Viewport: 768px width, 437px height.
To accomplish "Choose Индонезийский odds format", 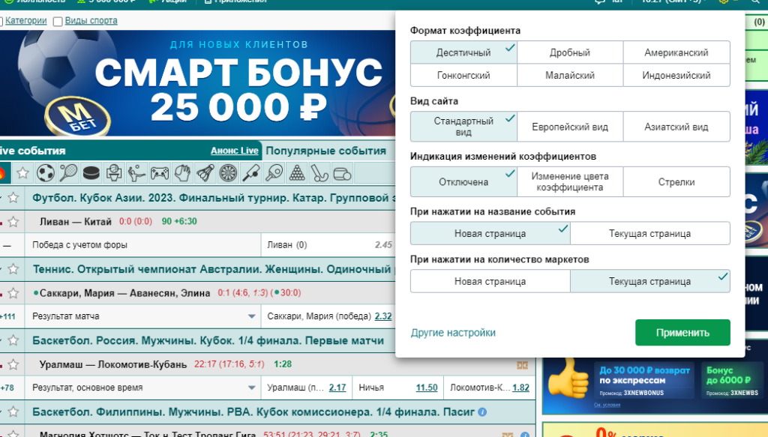I will (676, 76).
